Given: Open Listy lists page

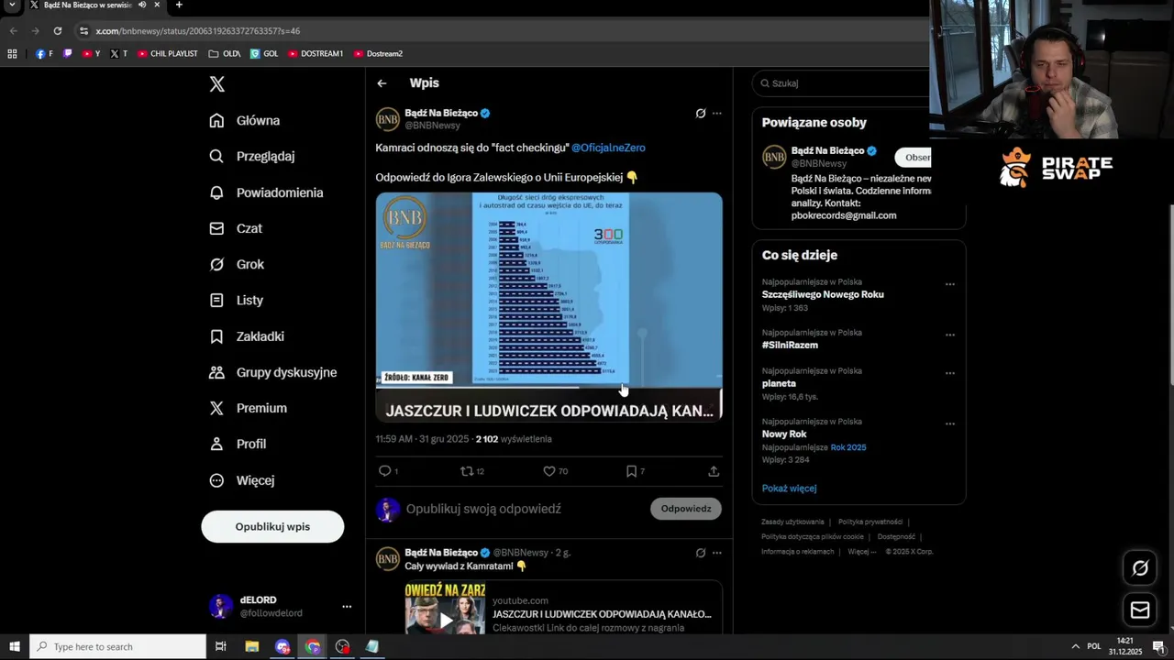Looking at the screenshot, I should pyautogui.click(x=237, y=300).
